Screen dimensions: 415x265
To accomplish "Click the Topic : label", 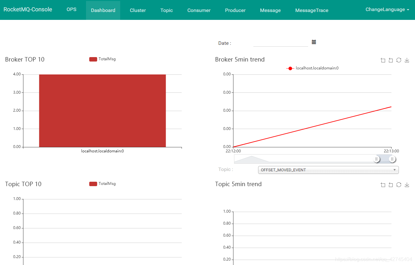I will coord(226,169).
